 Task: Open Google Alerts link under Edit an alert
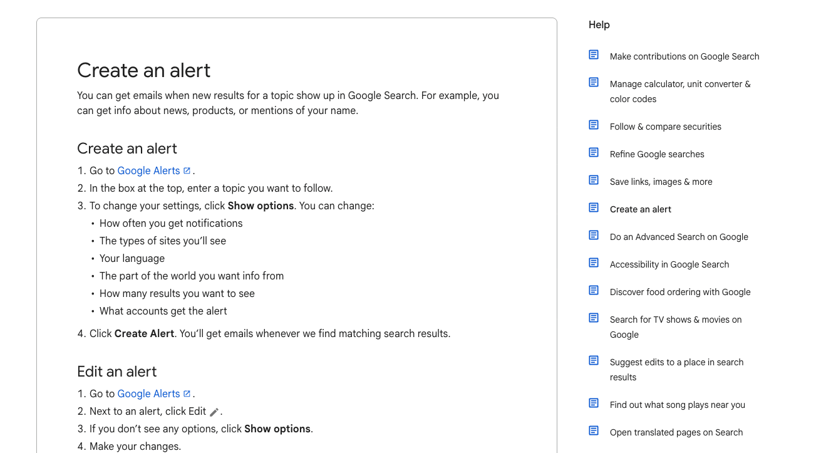(148, 393)
